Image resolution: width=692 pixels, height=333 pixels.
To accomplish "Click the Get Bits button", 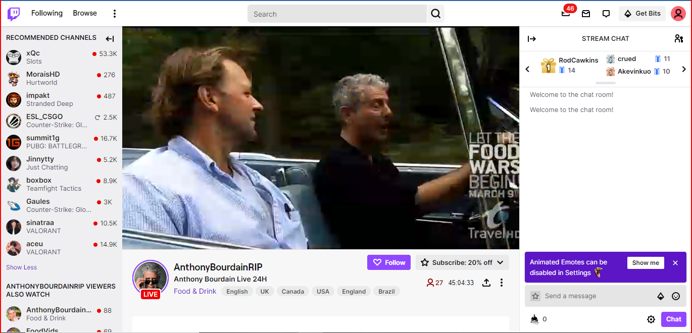I will pyautogui.click(x=642, y=14).
